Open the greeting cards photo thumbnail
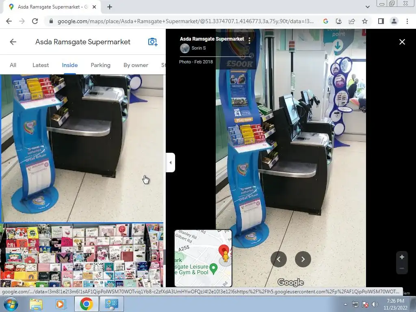Image resolution: width=416 pixels, height=312 pixels. 82,255
